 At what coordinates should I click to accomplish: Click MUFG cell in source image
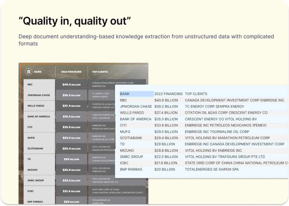39,138
